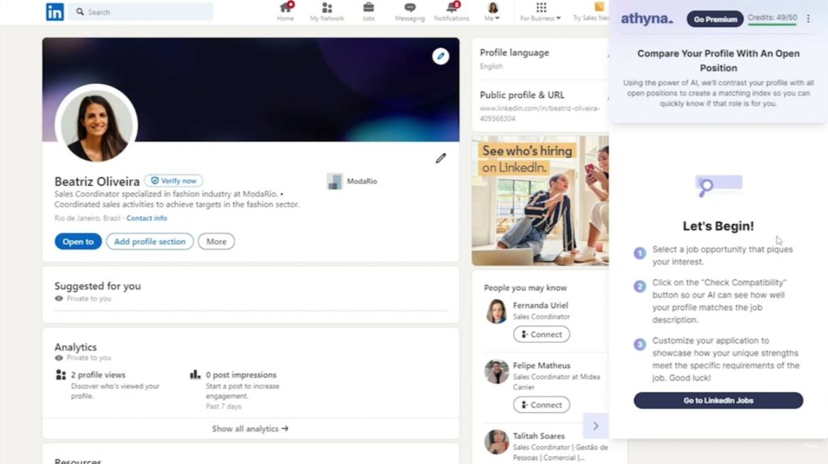Click the Verify now badge

174,180
